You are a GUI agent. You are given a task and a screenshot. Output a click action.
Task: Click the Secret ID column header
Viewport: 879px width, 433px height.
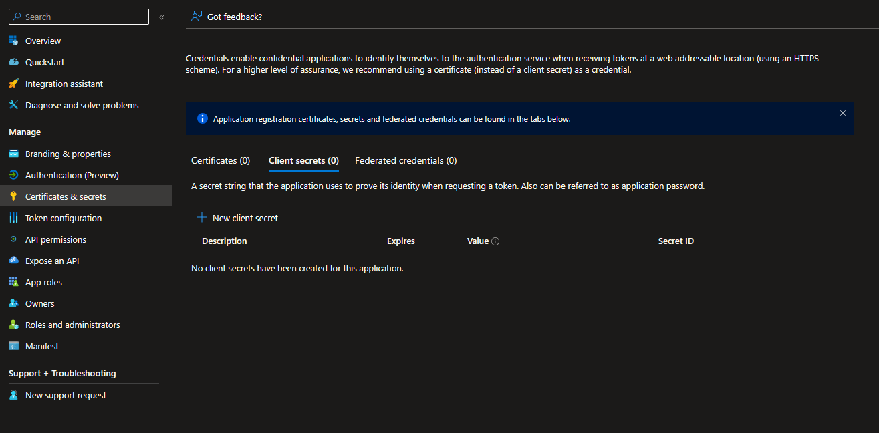pyautogui.click(x=676, y=241)
